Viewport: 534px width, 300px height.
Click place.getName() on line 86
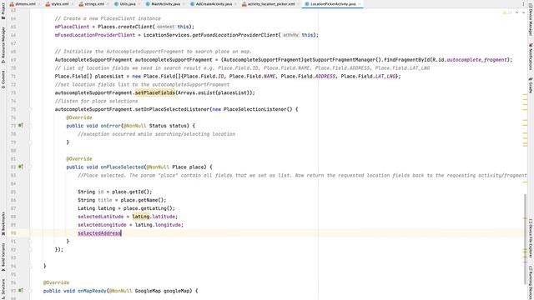[142, 200]
